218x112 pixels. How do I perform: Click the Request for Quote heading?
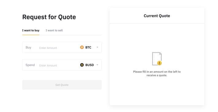coord(49,17)
